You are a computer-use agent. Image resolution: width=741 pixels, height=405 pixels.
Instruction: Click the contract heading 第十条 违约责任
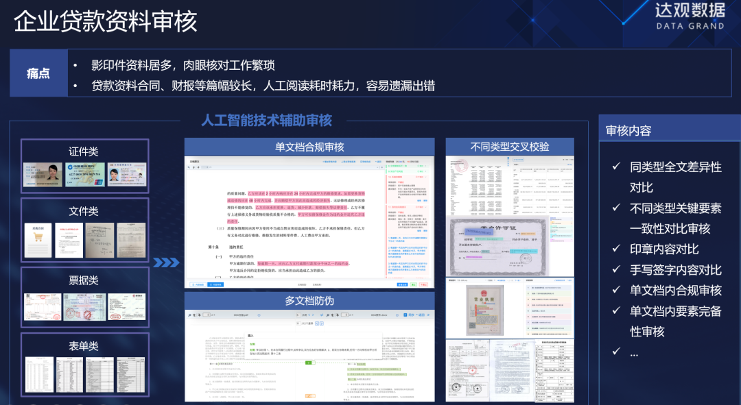tap(226, 247)
